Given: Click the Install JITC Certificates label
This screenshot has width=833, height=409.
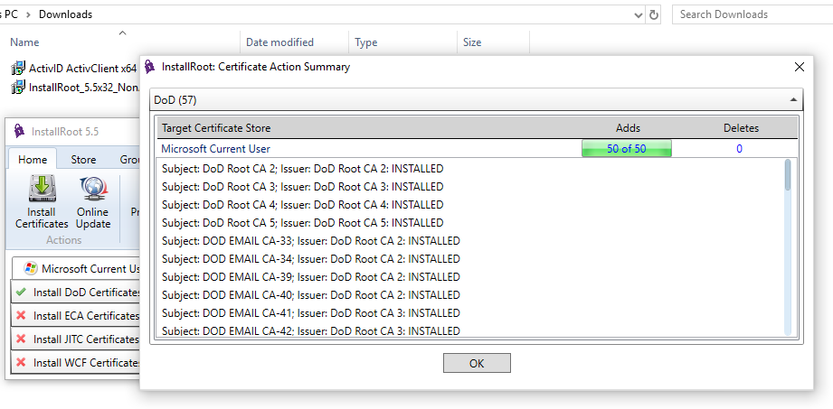Looking at the screenshot, I should point(87,339).
